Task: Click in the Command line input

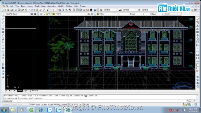Action: click(x=100, y=101)
